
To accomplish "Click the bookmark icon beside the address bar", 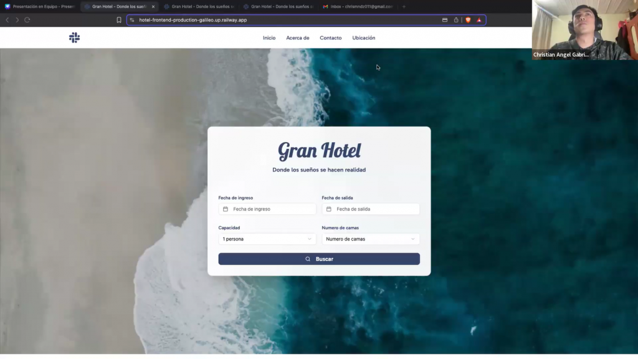I will pyautogui.click(x=119, y=20).
